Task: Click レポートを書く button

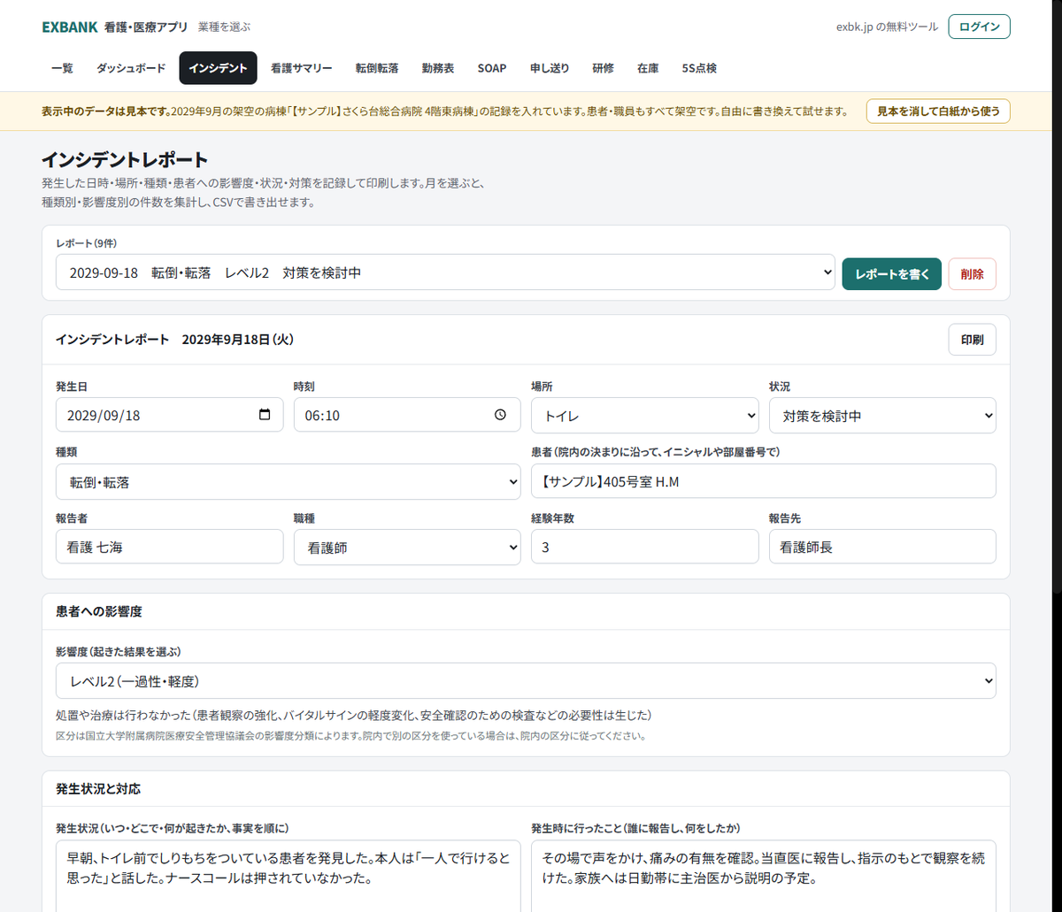Action: point(892,274)
